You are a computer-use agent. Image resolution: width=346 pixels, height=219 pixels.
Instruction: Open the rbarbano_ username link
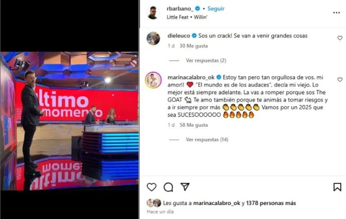click(180, 9)
